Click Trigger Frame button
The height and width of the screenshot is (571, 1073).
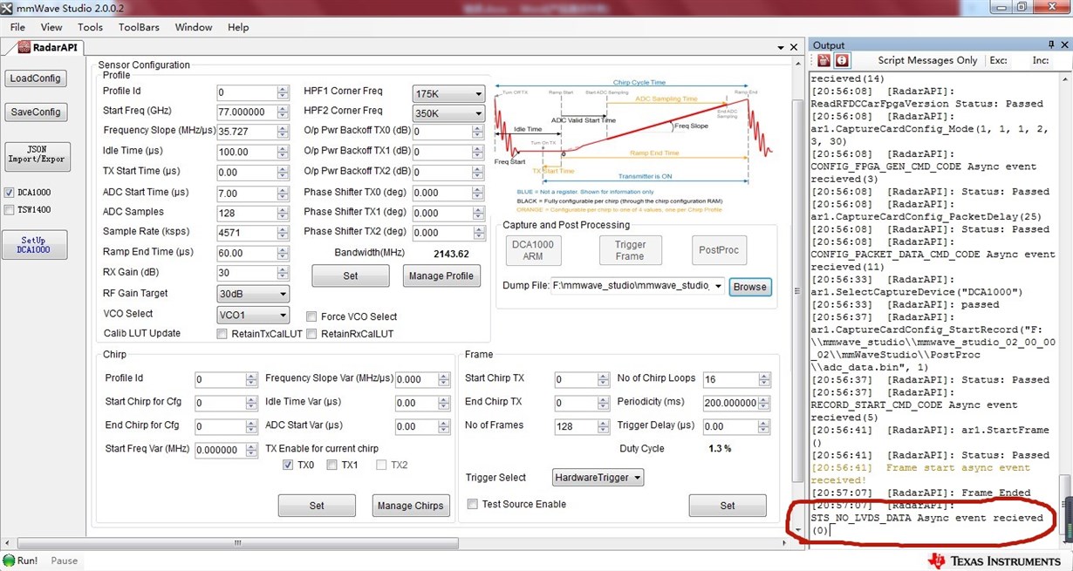(x=629, y=250)
